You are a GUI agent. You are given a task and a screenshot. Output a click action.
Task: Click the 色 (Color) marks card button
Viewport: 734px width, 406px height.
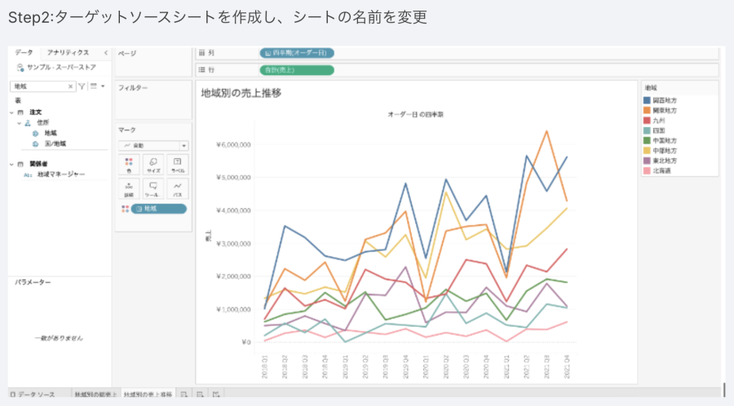point(128,164)
